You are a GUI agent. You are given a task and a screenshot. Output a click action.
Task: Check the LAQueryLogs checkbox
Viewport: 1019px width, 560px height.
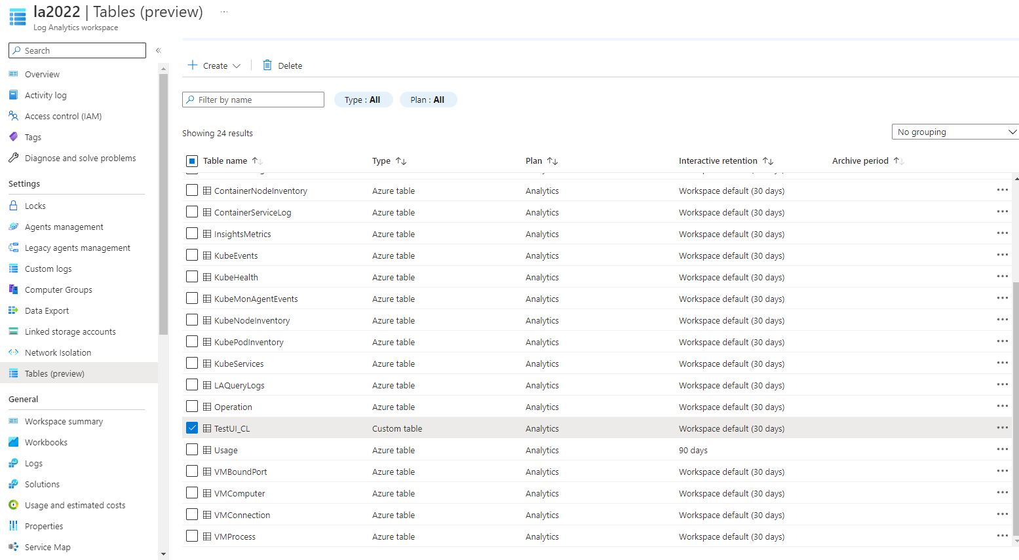coord(192,384)
